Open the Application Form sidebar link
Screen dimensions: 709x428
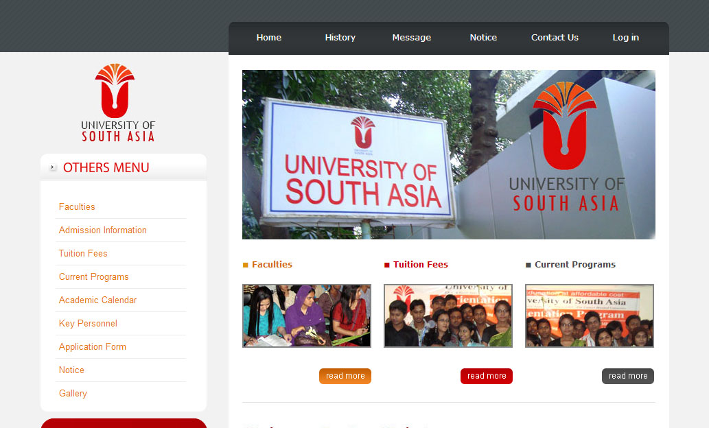93,346
